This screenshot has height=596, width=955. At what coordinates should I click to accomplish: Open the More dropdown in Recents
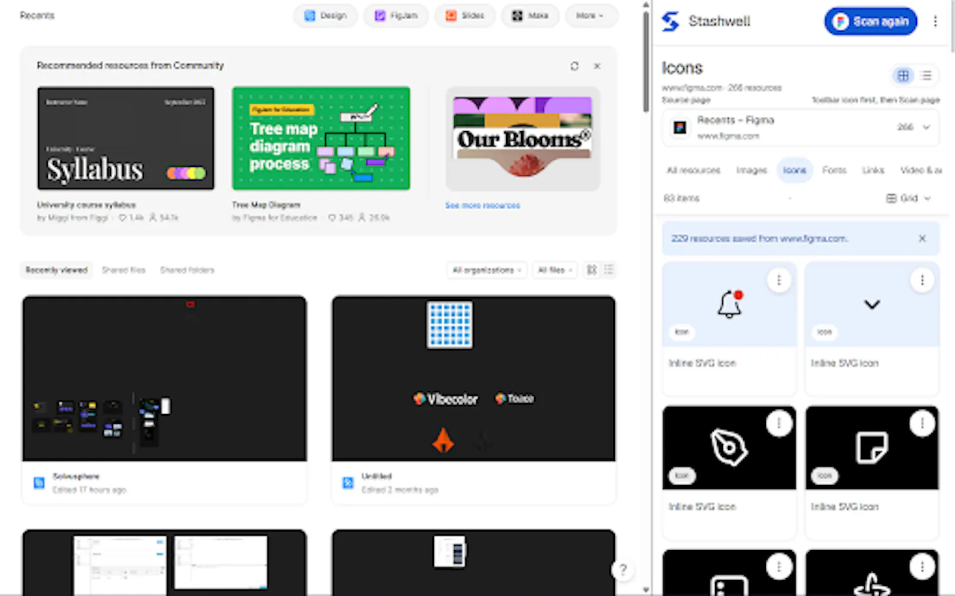[590, 15]
